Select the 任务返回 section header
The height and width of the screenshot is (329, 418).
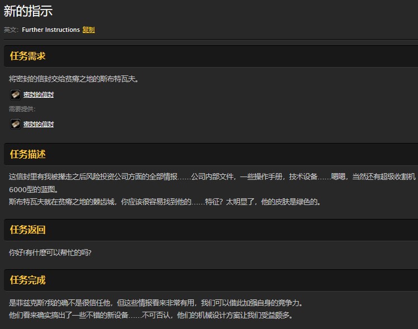(x=27, y=230)
